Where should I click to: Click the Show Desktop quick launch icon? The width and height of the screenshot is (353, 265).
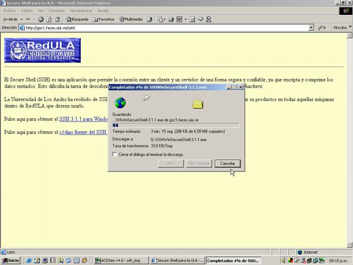click(45, 261)
